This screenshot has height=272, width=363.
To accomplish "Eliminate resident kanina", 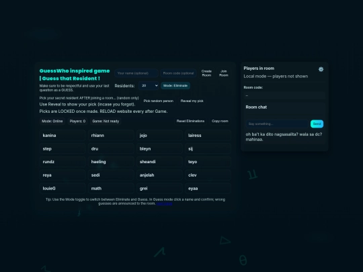I will click(63, 135).
